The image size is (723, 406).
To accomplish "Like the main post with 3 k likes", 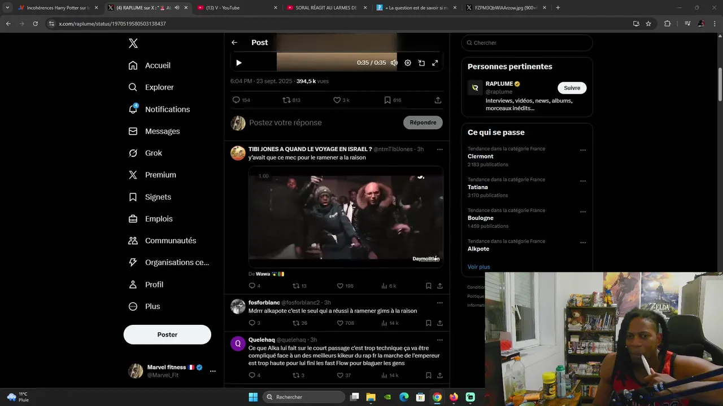I will (x=341, y=100).
